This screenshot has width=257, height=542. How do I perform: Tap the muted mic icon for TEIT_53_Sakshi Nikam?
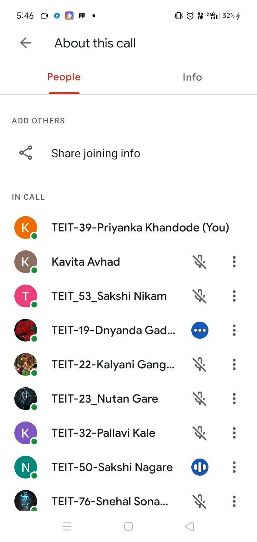pos(200,296)
